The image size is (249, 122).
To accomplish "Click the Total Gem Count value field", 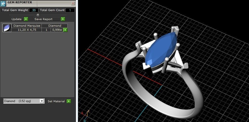I will [70, 10].
